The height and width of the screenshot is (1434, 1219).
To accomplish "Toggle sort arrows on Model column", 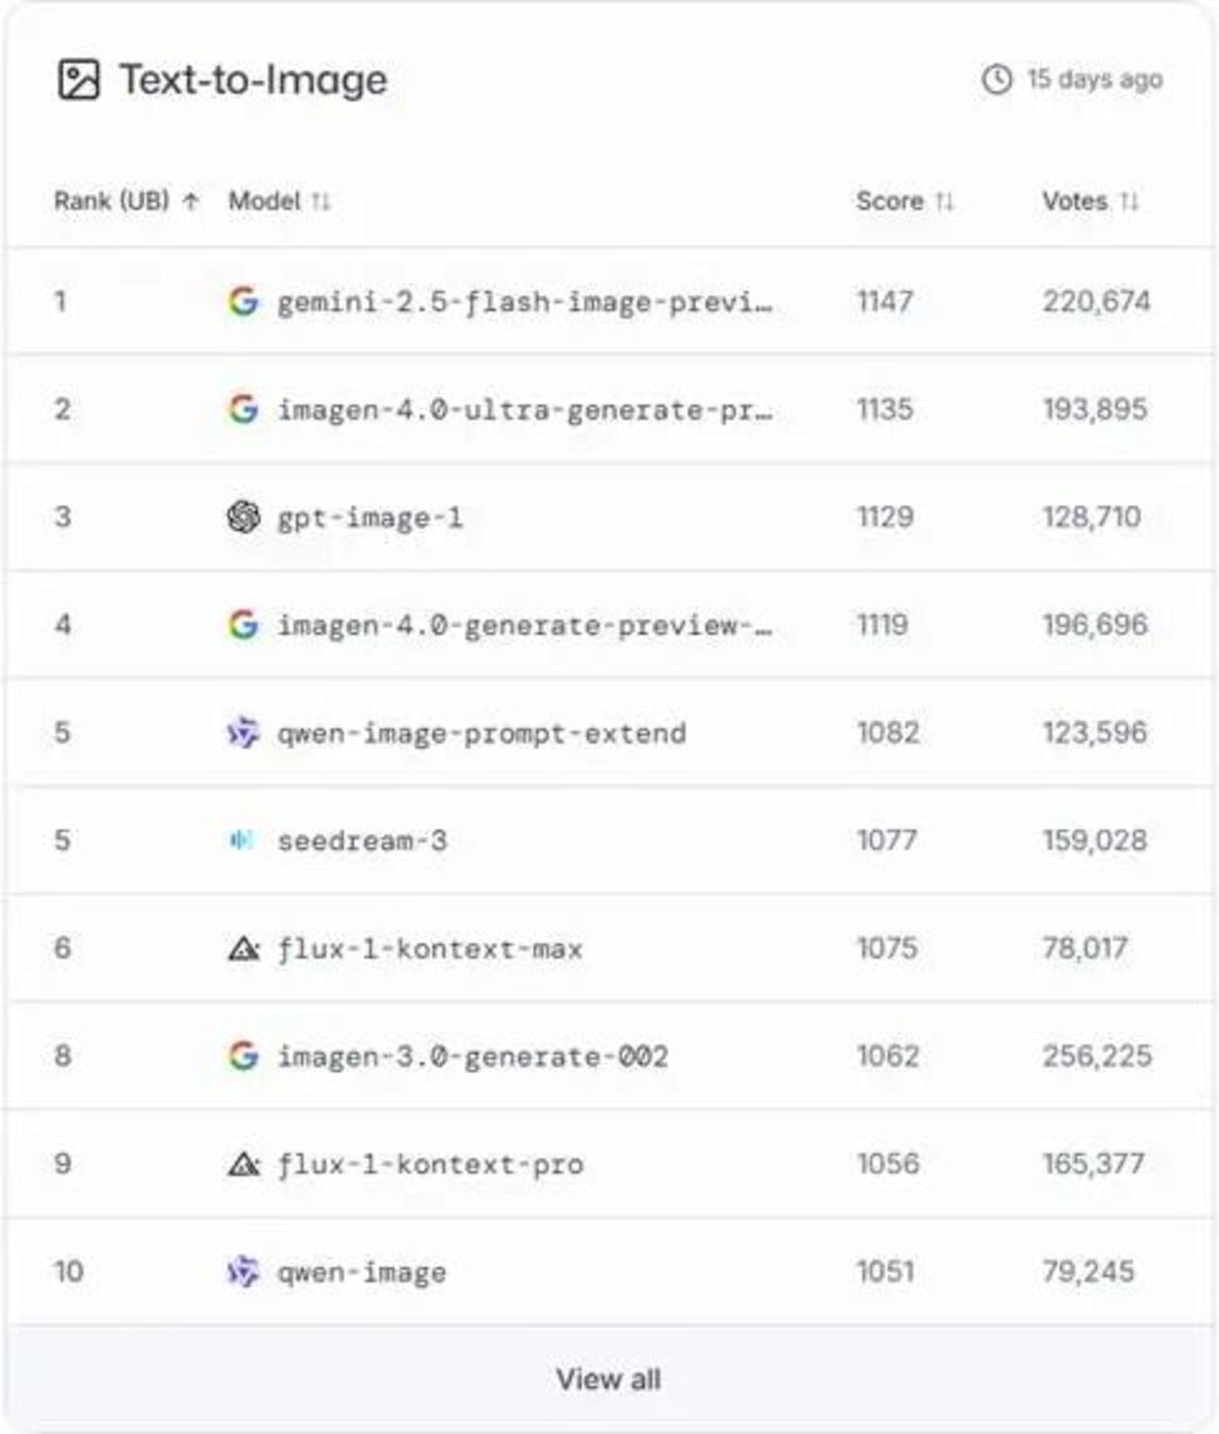I will [x=322, y=202].
